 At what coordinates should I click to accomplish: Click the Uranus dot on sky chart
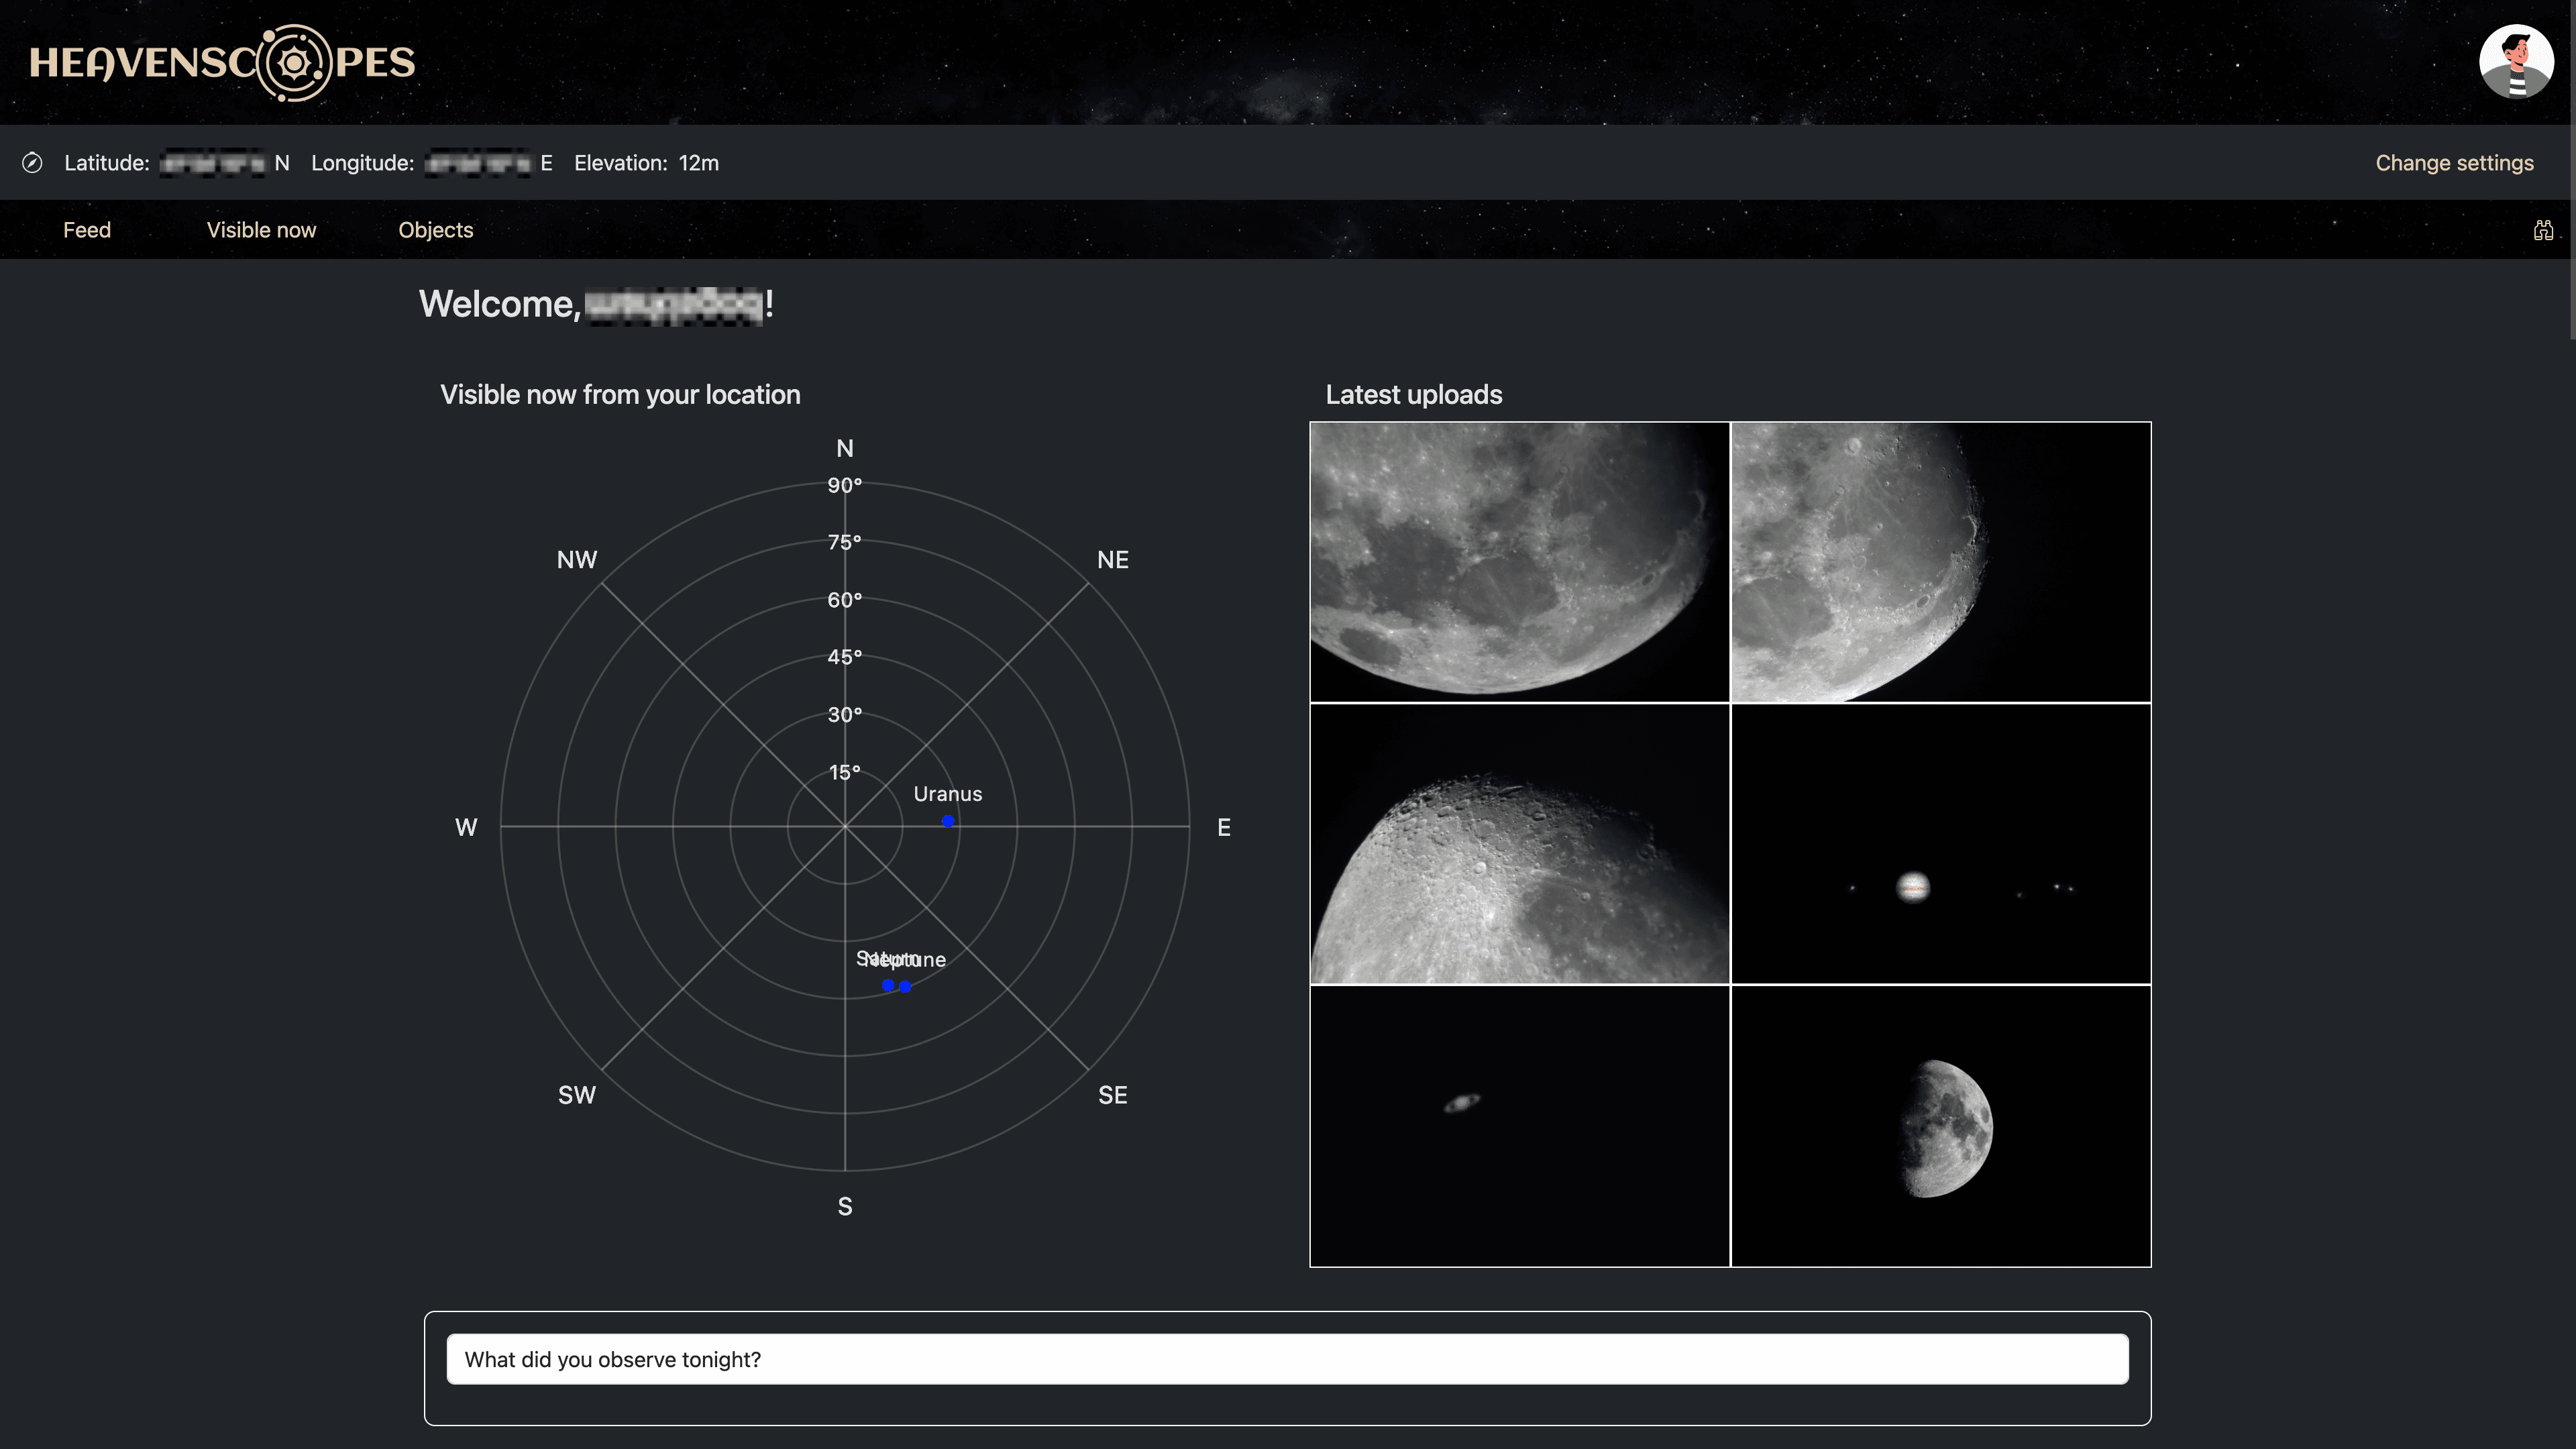click(948, 822)
